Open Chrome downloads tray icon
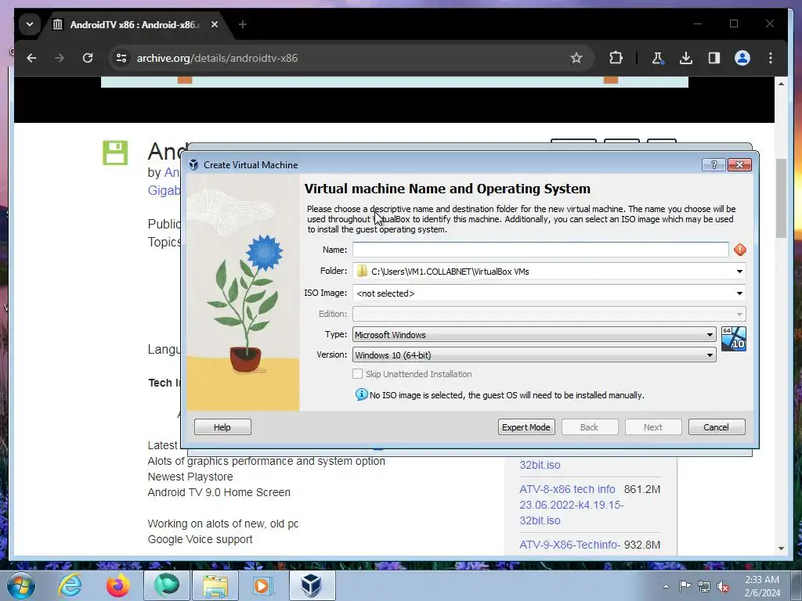Viewport: 802px width, 601px height. coord(686,58)
